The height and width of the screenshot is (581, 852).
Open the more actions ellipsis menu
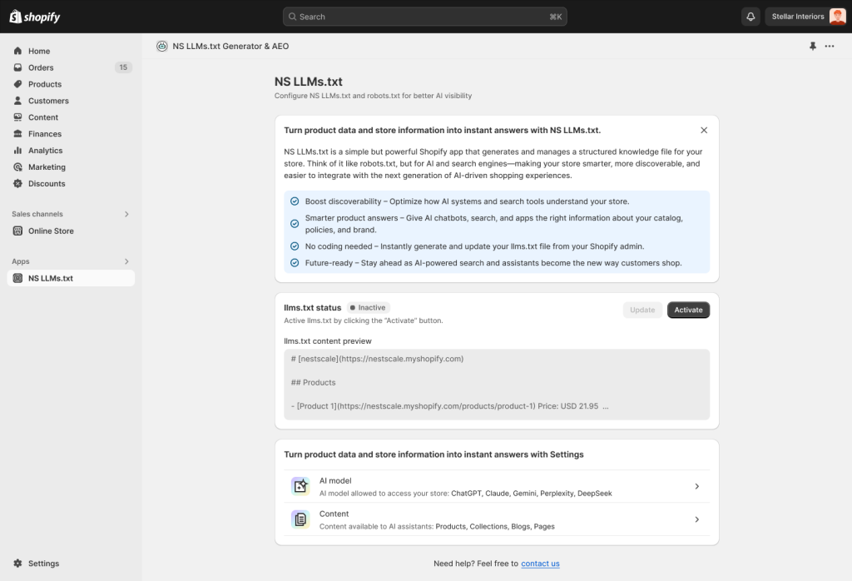[830, 46]
